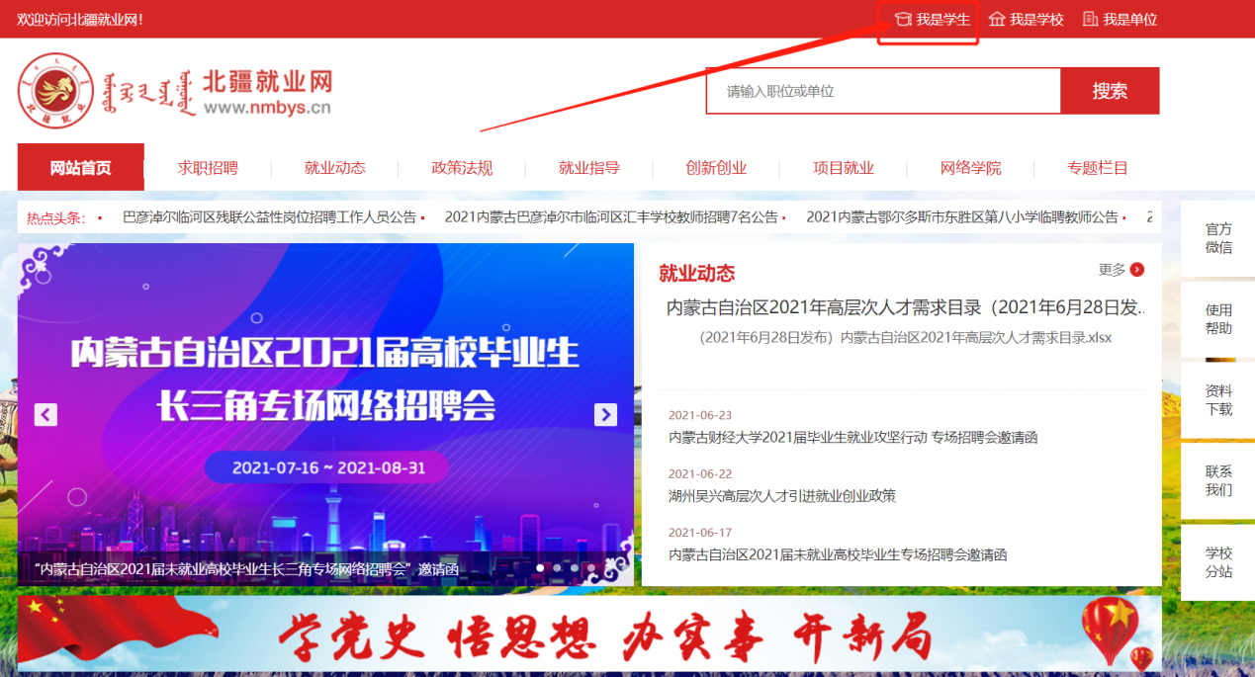
Task: Go to the 政策法规 section
Action: click(x=462, y=168)
